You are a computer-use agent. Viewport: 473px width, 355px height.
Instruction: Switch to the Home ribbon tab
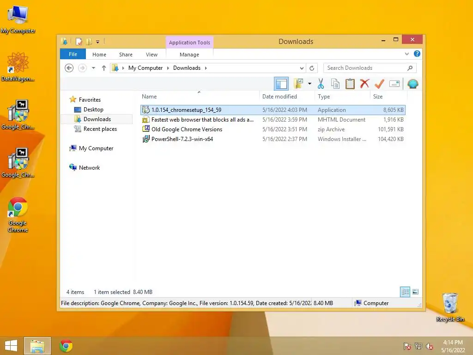(99, 55)
